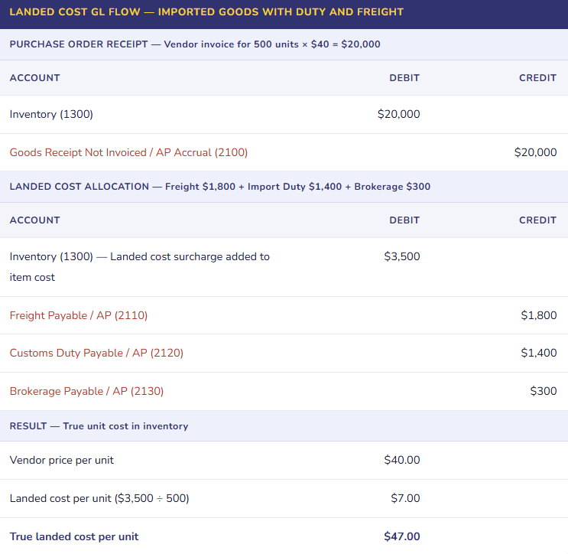Click the Landed Cost Allocation section heading
The width and height of the screenshot is (568, 554).
(219, 187)
